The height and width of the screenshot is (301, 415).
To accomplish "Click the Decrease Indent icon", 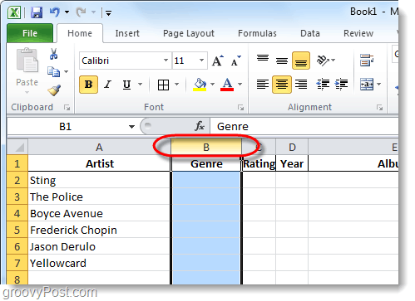I will click(323, 85).
